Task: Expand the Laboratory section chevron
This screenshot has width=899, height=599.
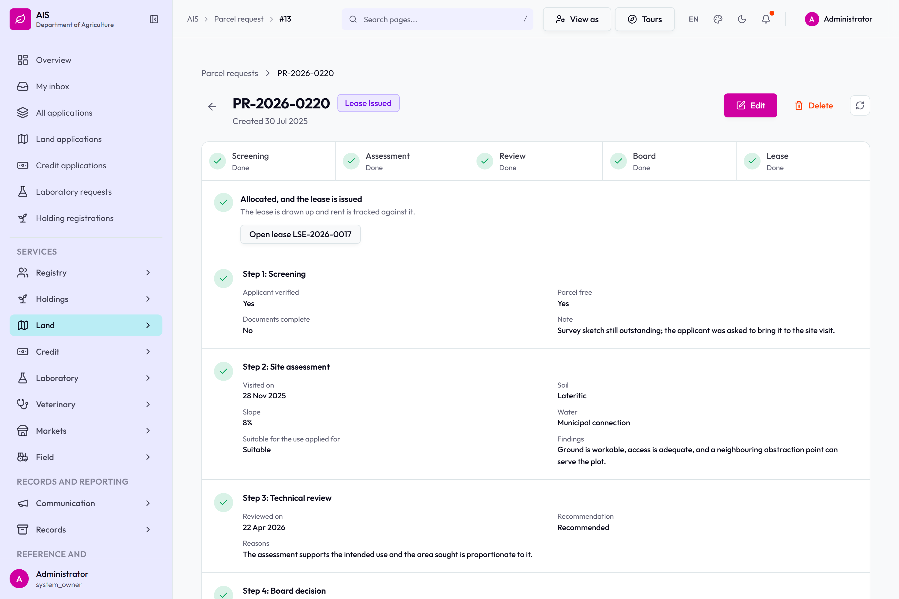Action: point(148,378)
